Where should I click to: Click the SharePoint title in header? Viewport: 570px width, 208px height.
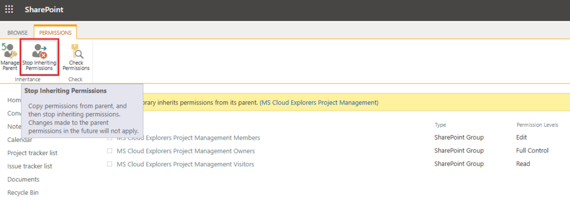coord(44,10)
